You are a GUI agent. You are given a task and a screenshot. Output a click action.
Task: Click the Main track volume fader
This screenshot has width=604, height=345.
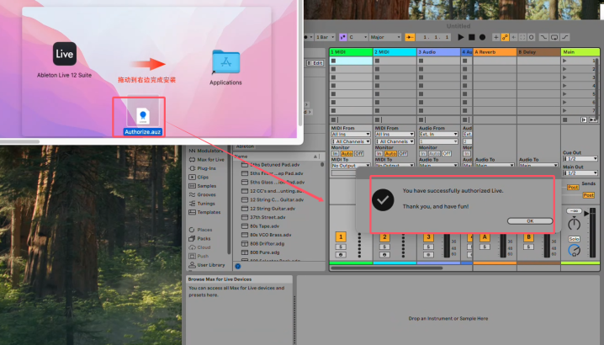click(x=592, y=233)
